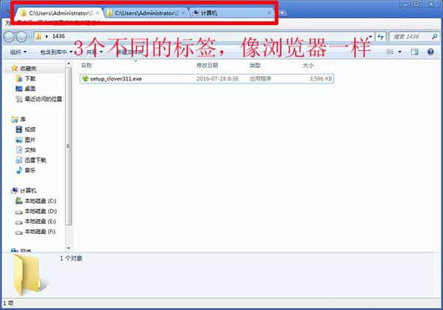Expand the address bar history dropdown arrow
The image size is (443, 310).
(x=370, y=37)
